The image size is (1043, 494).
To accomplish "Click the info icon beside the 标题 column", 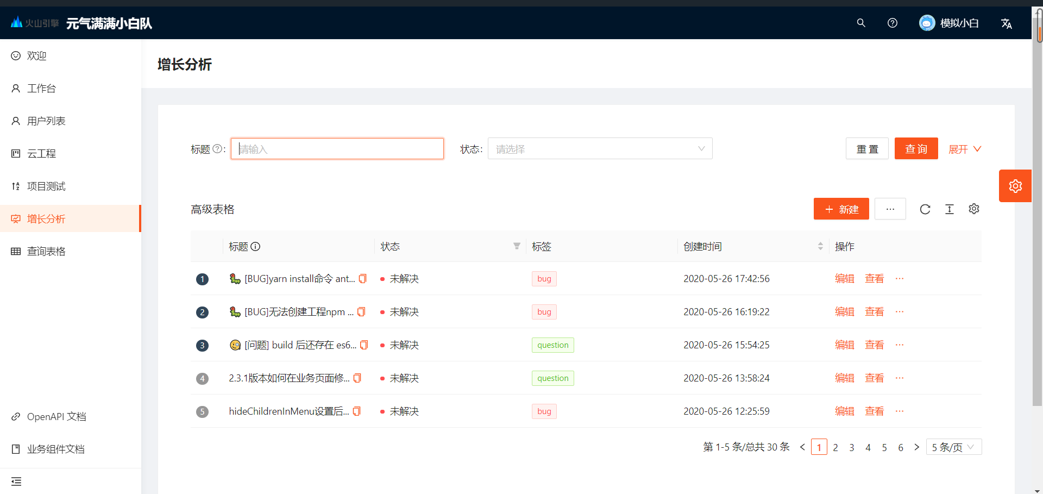I will (256, 246).
